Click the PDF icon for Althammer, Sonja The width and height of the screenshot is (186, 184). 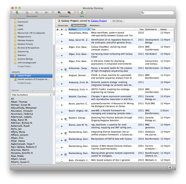[66, 70]
